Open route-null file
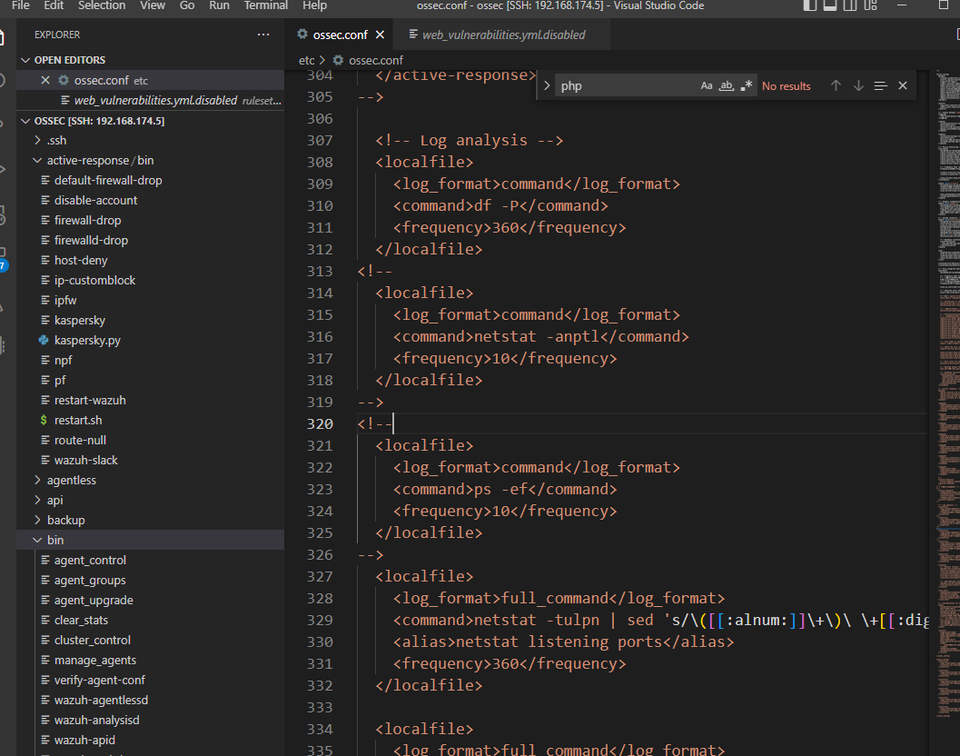Image resolution: width=960 pixels, height=756 pixels. coord(80,440)
